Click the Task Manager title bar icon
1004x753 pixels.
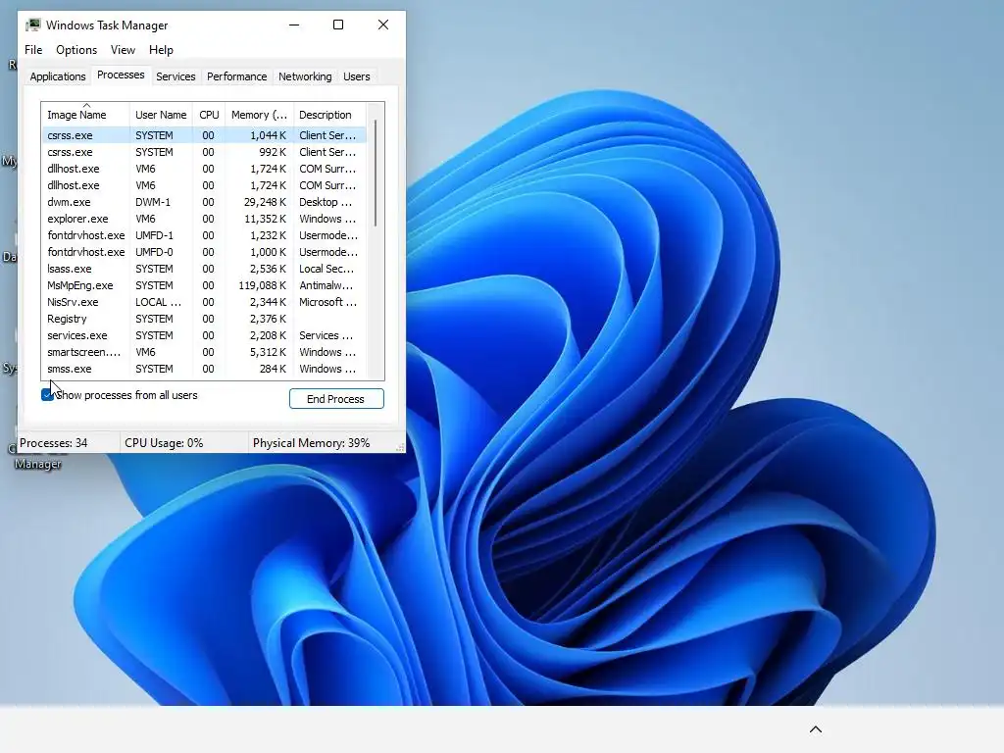point(32,25)
